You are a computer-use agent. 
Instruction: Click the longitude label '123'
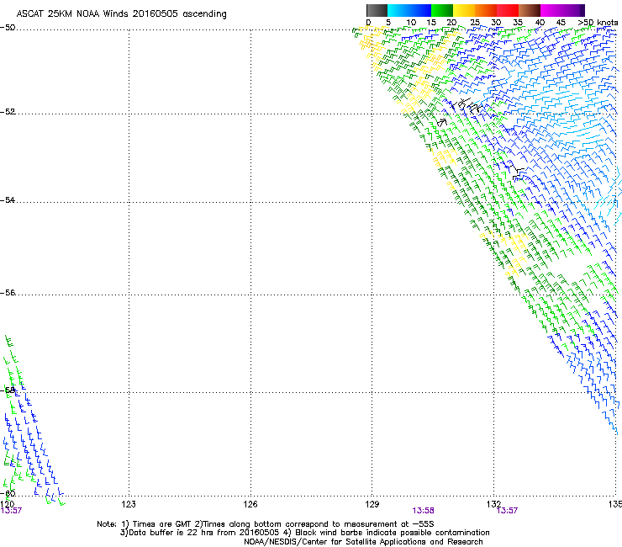(x=129, y=504)
